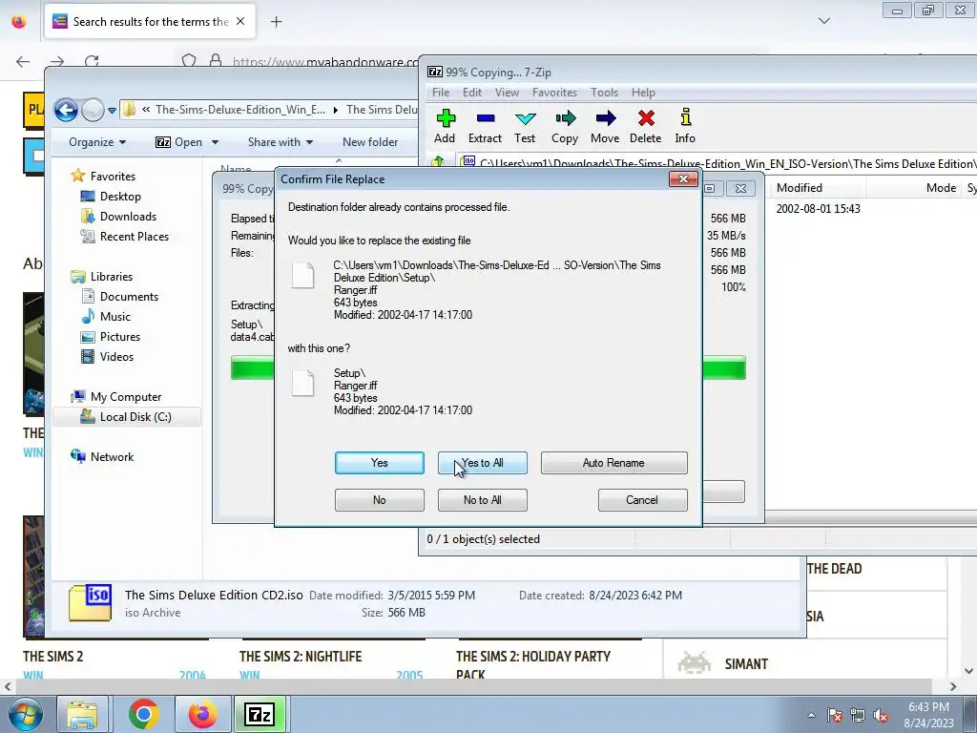Screen dimensions: 977x733
Task: Open Firefox list all tabs dropdown
Action: tap(823, 21)
